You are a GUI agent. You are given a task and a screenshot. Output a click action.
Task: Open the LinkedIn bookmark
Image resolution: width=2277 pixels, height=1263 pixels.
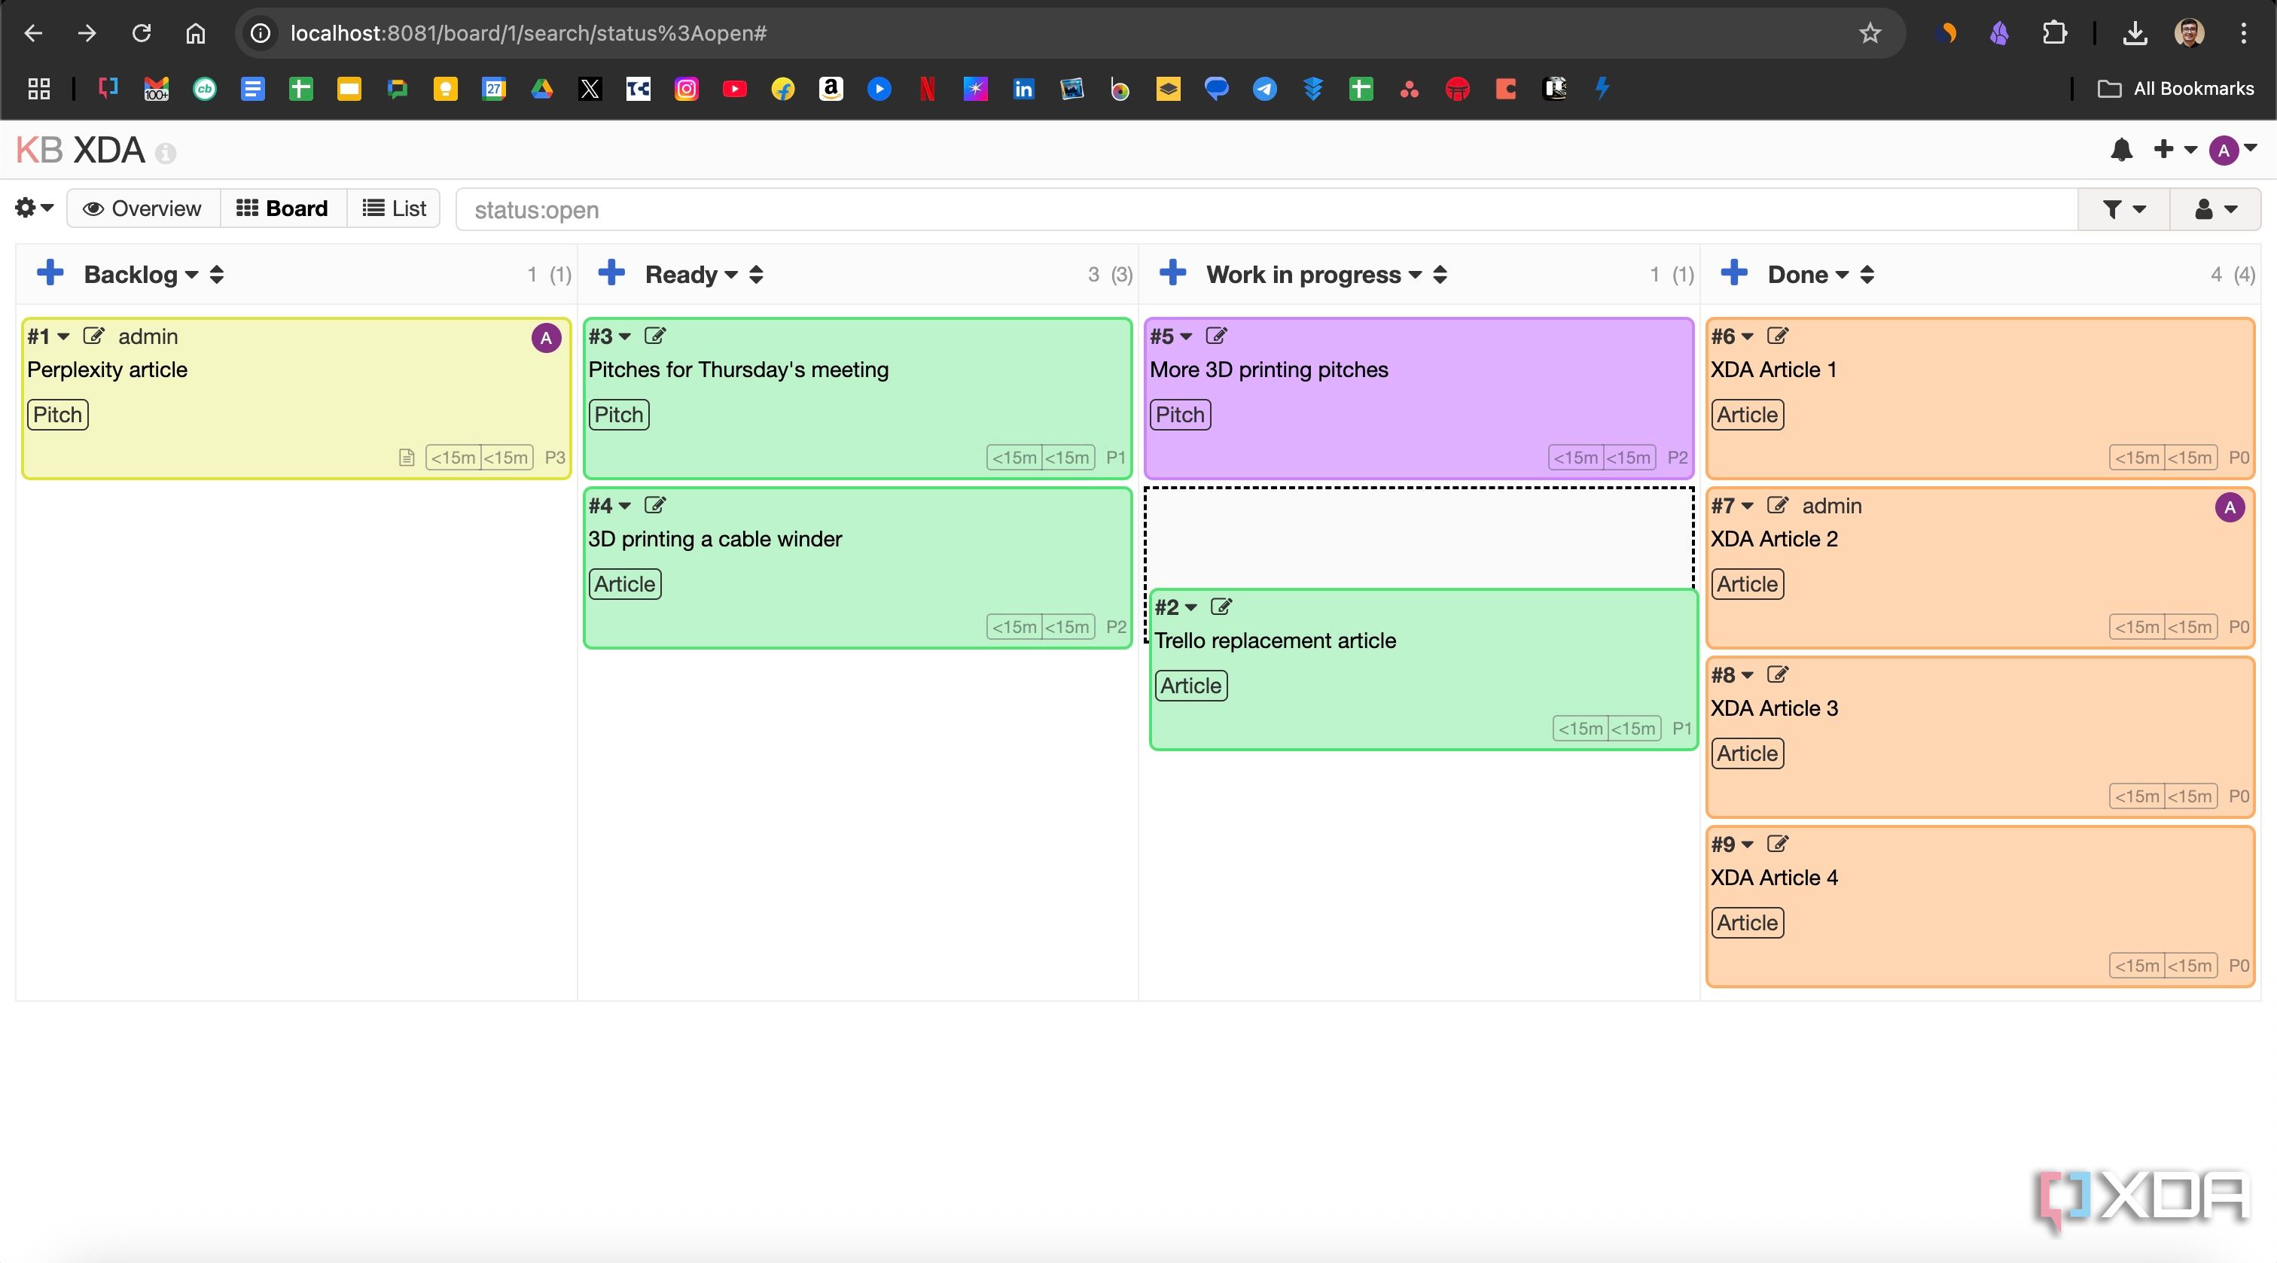coord(1023,88)
